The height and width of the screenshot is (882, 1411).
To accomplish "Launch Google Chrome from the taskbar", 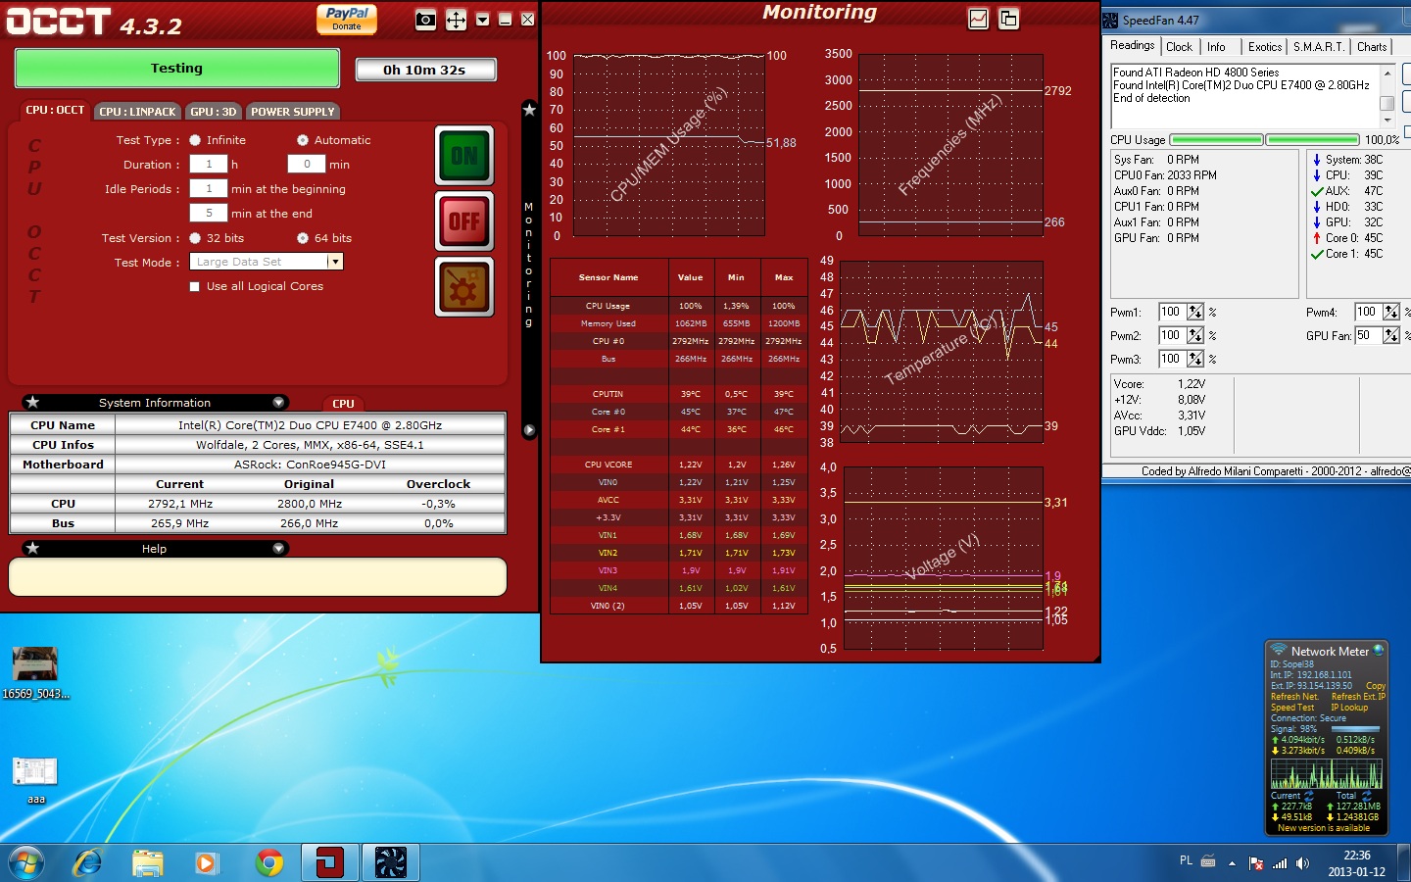I will [x=269, y=862].
